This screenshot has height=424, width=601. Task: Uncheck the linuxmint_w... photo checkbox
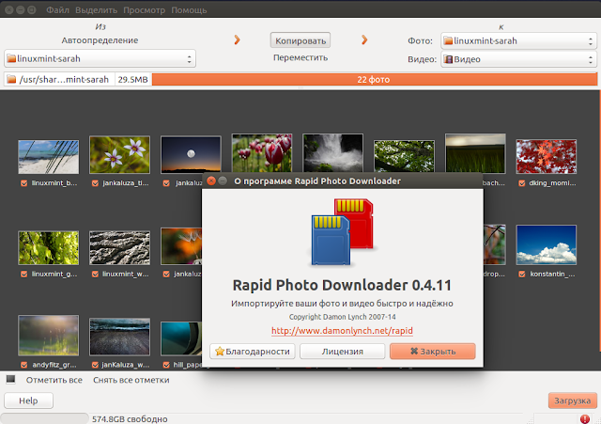(x=96, y=274)
